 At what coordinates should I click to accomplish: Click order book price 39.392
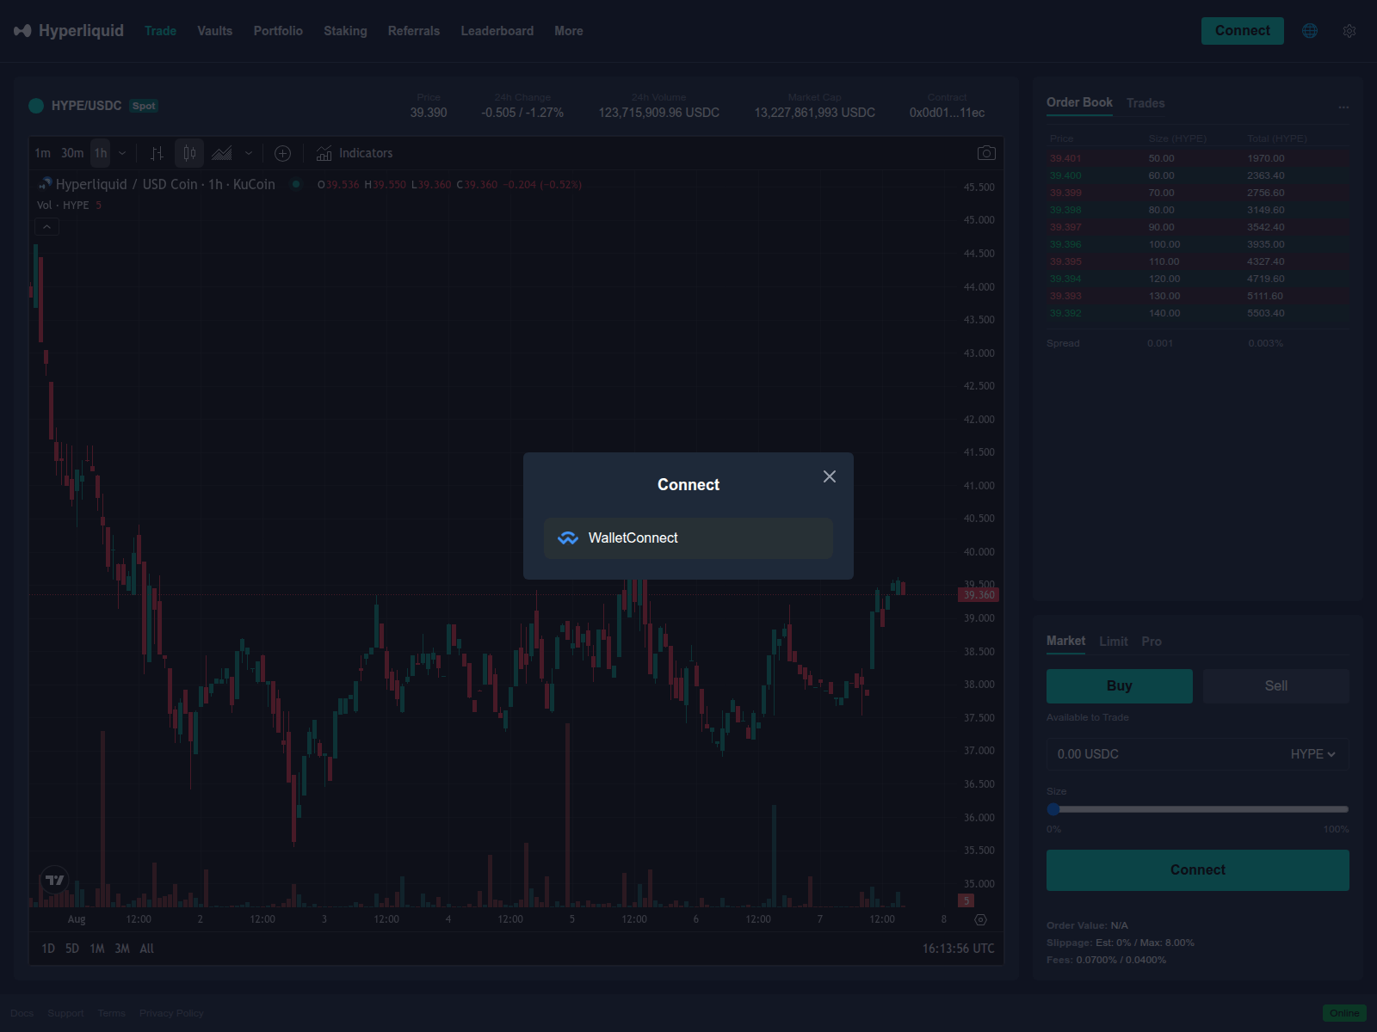[1065, 313]
